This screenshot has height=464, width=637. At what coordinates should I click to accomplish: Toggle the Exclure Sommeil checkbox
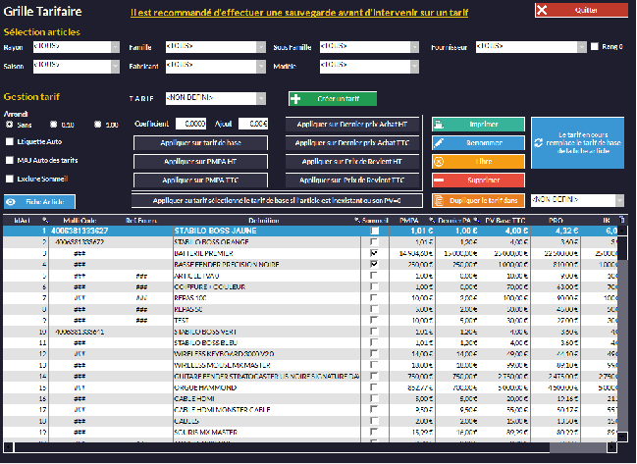coord(9,180)
